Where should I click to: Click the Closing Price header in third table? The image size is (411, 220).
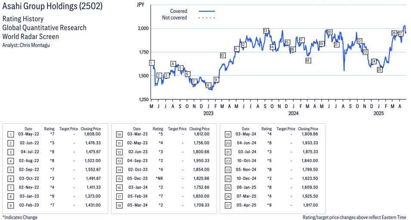(308, 129)
